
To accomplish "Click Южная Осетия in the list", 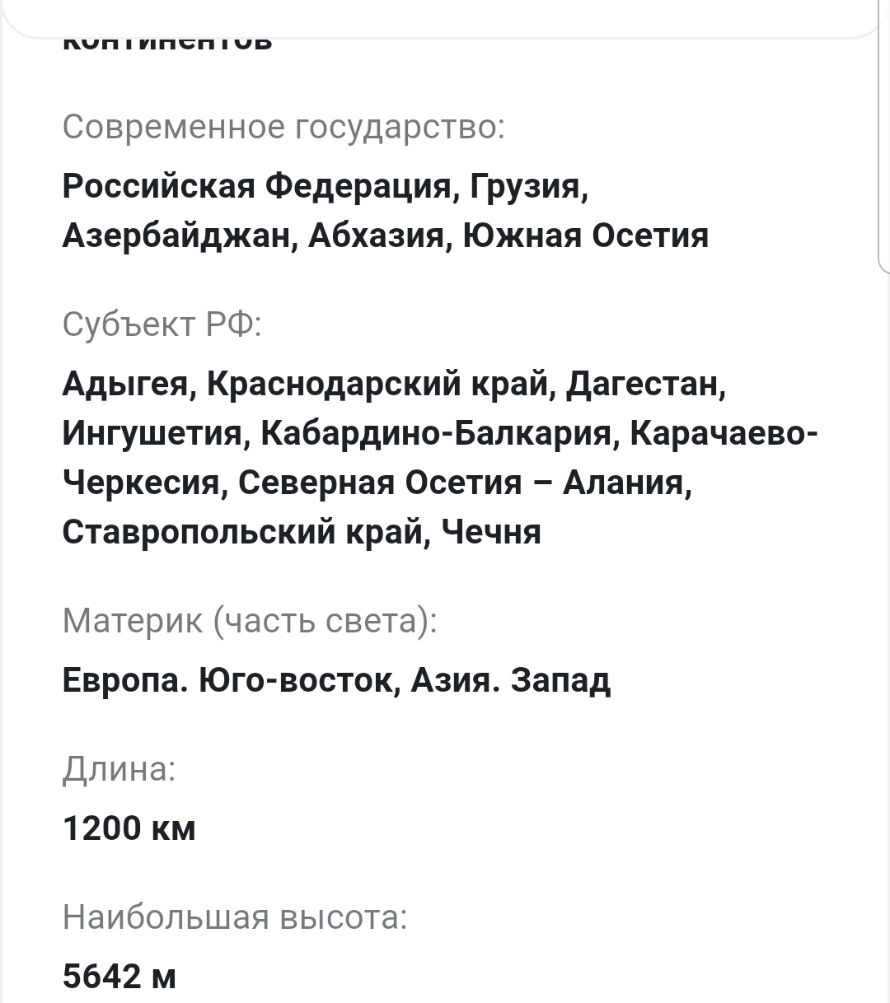I will pos(586,236).
